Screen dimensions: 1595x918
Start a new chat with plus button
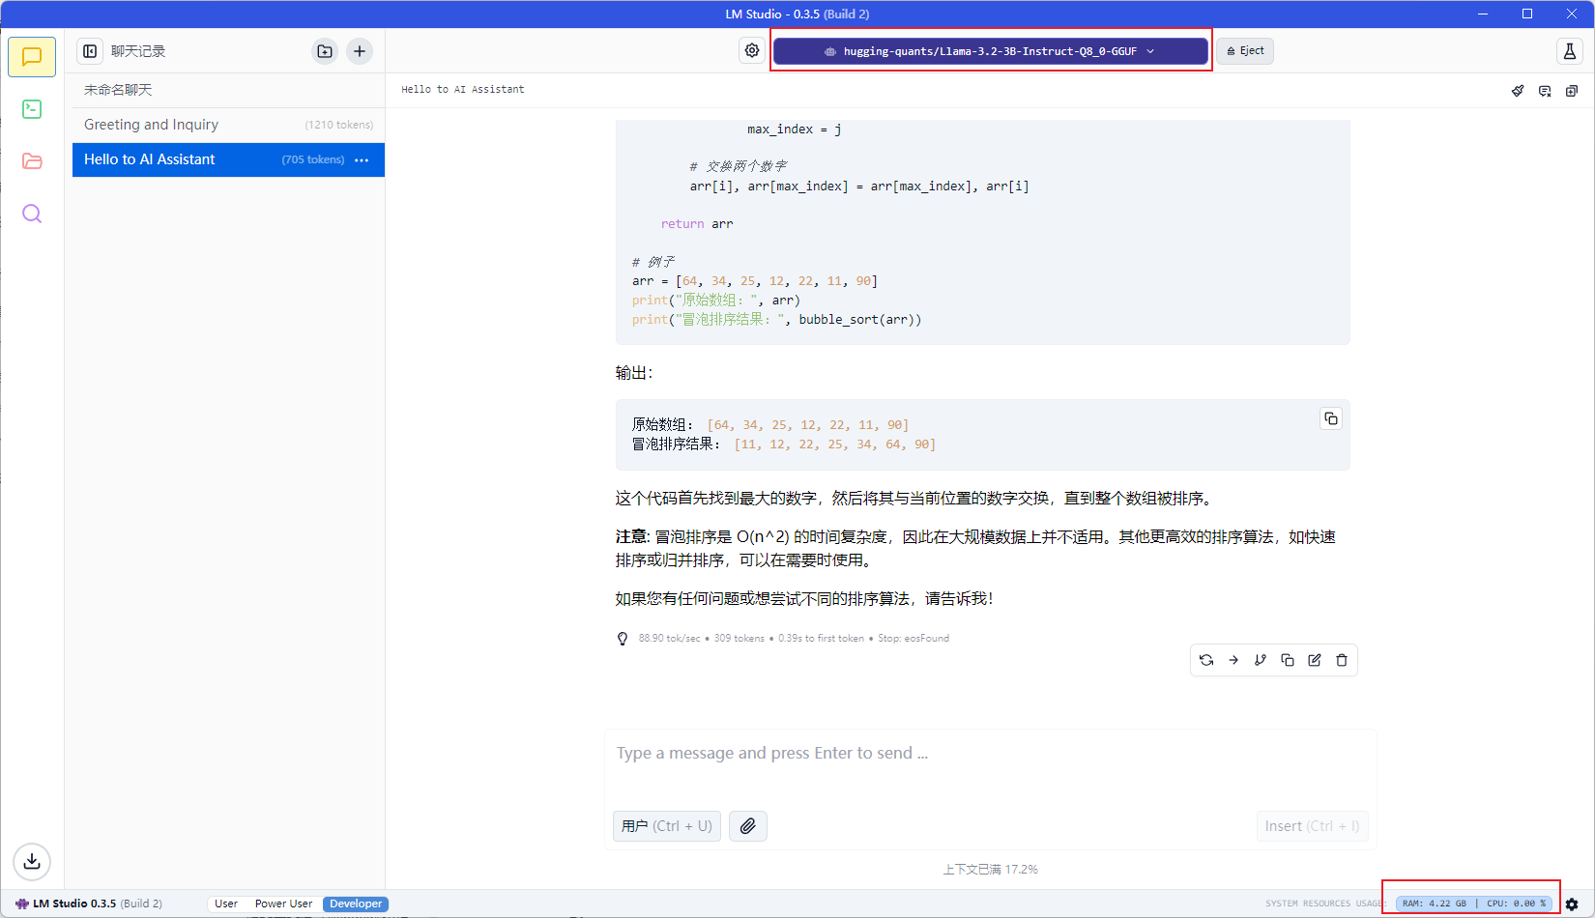[360, 51]
